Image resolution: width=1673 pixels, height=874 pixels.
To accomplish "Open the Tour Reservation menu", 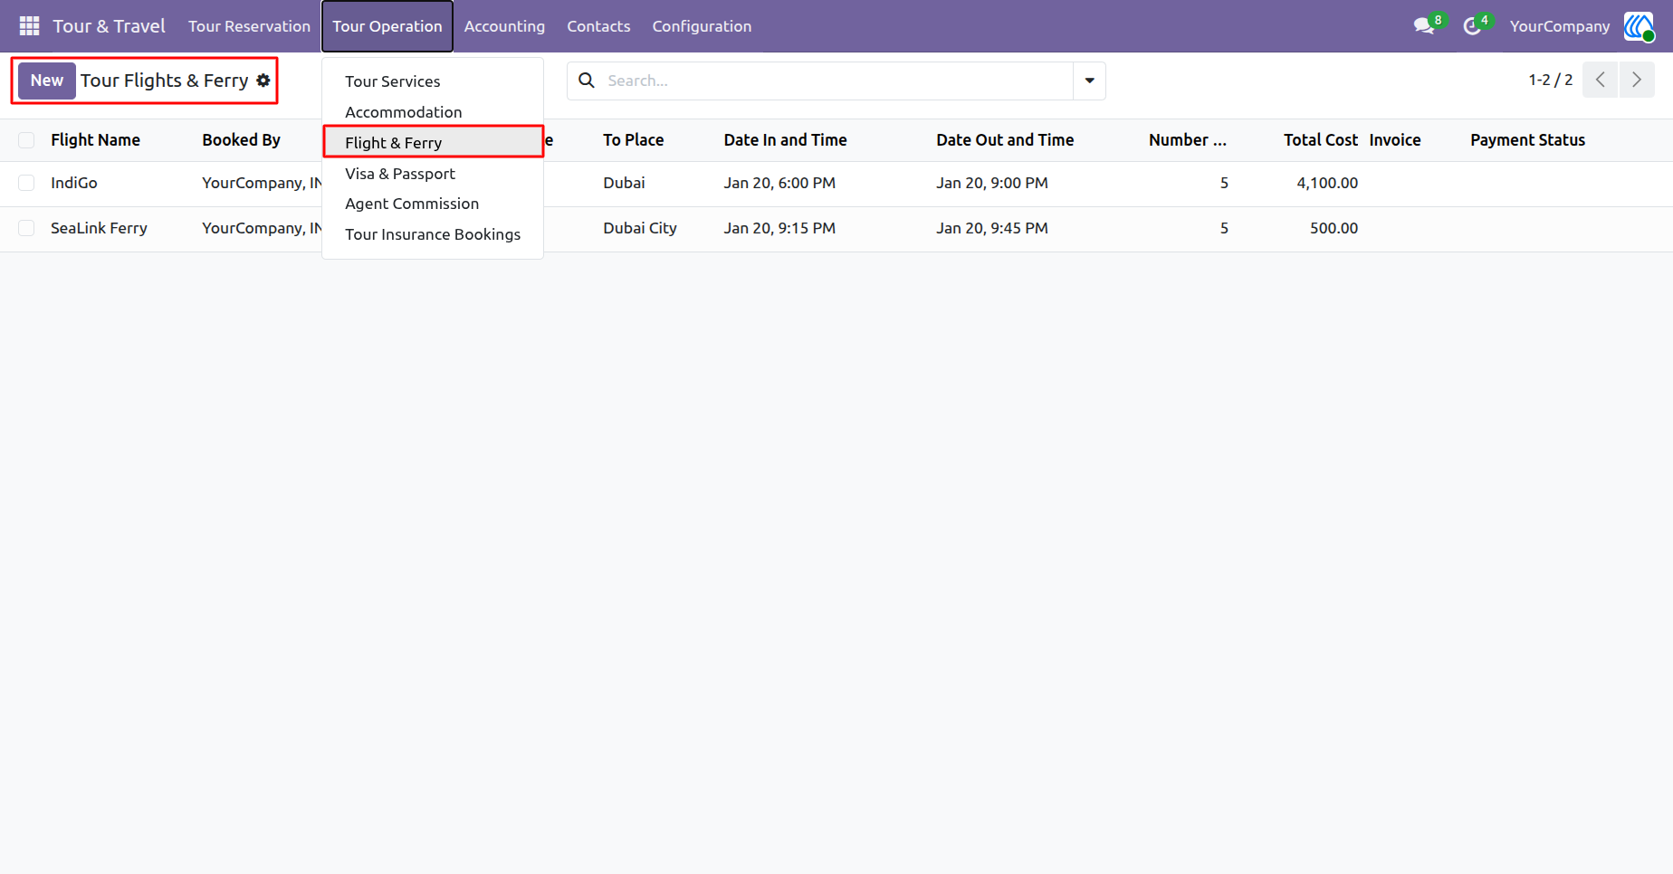I will [249, 26].
